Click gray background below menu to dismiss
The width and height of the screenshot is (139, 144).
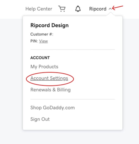tap(69, 137)
